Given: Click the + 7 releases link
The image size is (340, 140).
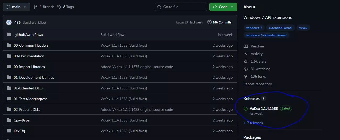Looking at the screenshot, I should pyautogui.click(x=253, y=123).
